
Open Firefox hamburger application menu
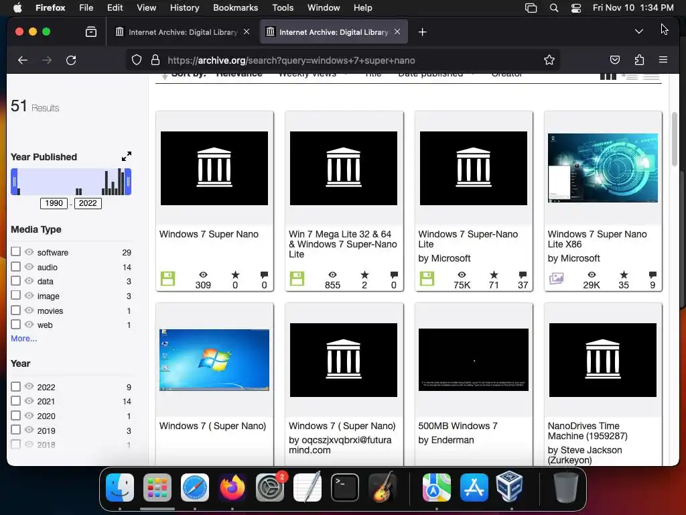pyautogui.click(x=663, y=60)
